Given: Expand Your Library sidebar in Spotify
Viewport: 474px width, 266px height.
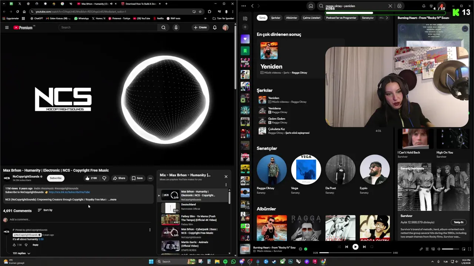Looking at the screenshot, I should 245,18.
